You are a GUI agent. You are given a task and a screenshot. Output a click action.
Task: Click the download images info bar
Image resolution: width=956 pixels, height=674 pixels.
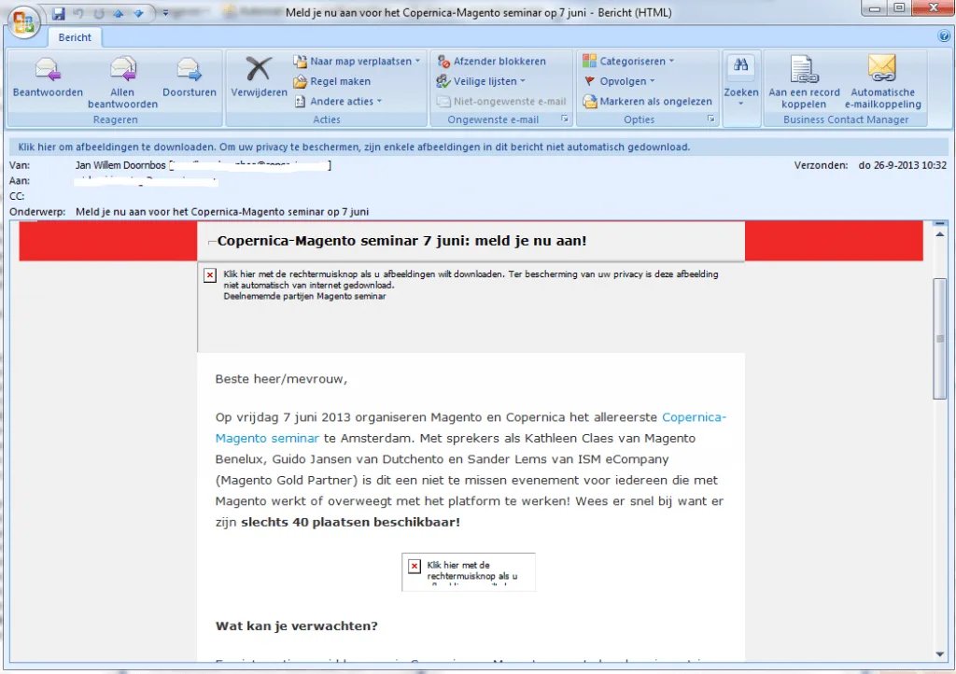coord(478,147)
